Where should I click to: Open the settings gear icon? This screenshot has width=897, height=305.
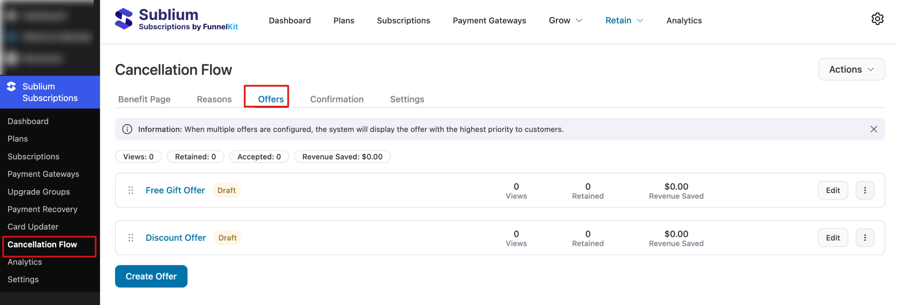pos(877,19)
